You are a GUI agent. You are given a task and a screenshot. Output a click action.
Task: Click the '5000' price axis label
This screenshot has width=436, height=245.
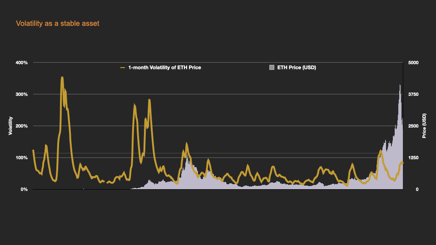tap(413, 63)
